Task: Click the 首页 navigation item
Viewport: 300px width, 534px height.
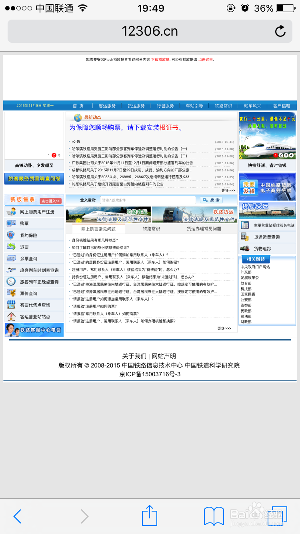Action: coord(78,106)
